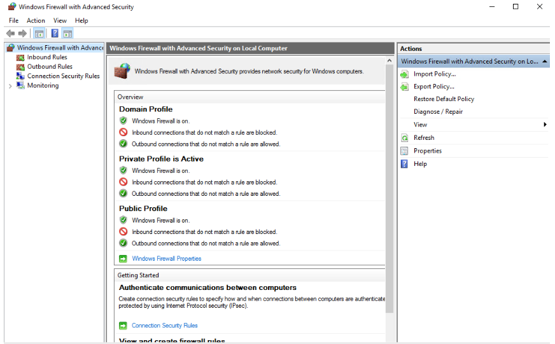This screenshot has height=344, width=555.
Task: Click the Forward arrow in the toolbar
Action: click(x=22, y=34)
